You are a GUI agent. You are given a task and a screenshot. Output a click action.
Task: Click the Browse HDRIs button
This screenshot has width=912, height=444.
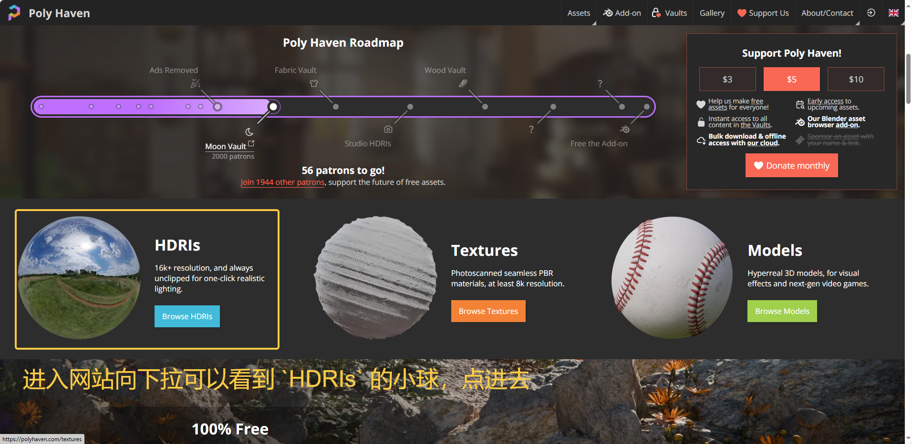(x=187, y=316)
